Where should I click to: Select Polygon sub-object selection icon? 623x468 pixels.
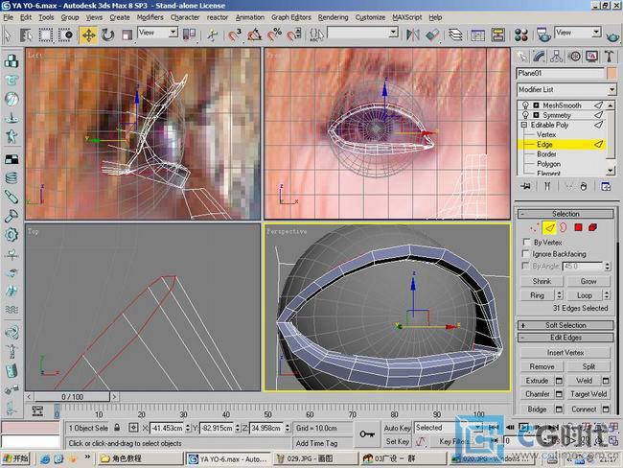[578, 228]
